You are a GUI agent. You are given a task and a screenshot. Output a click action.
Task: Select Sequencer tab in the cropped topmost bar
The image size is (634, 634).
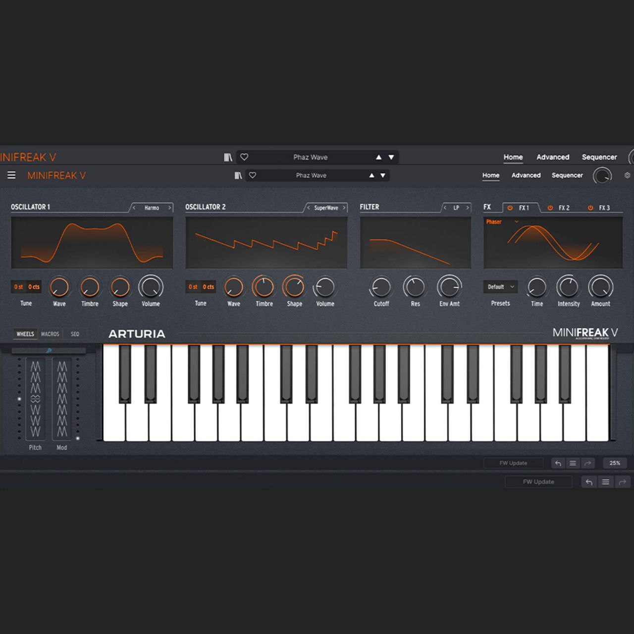pos(599,157)
